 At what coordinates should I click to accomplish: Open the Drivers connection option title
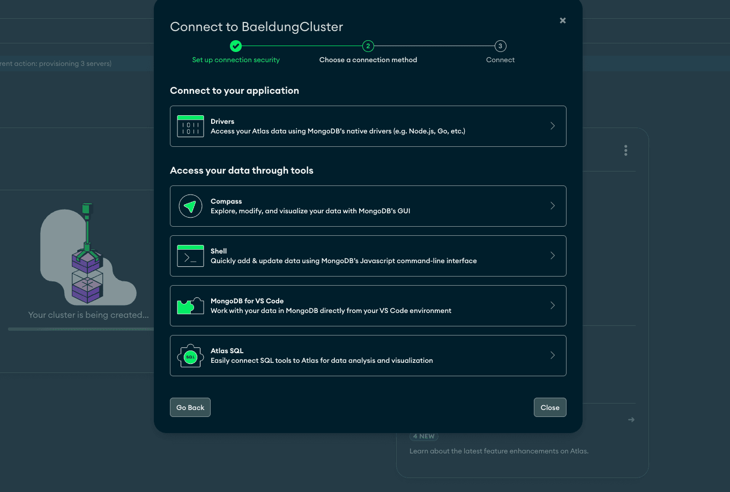222,122
